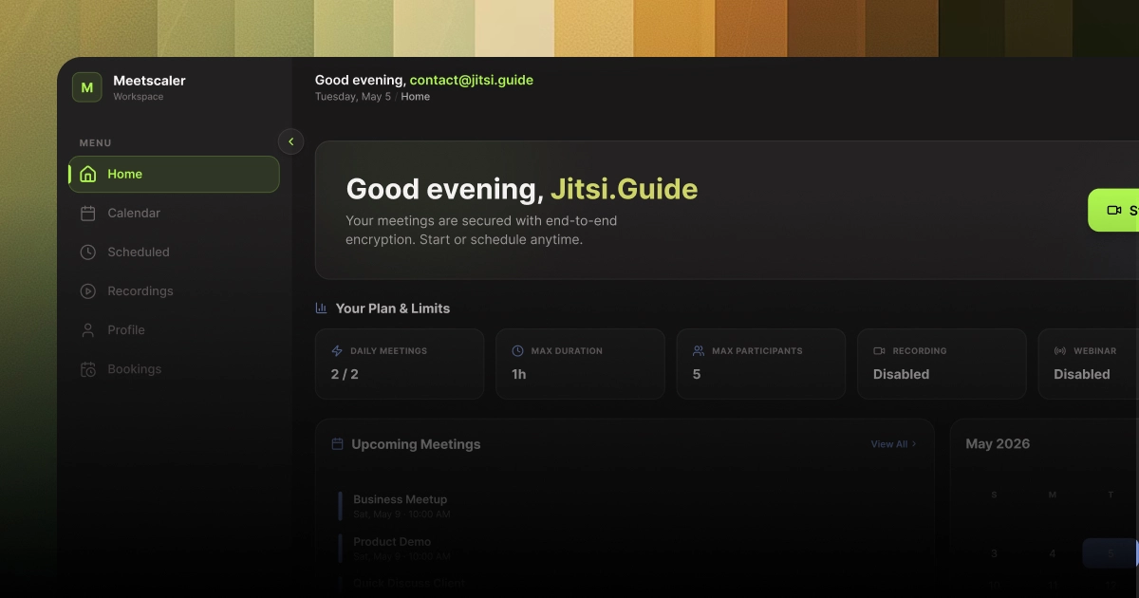The image size is (1139, 598).
Task: Click the Webinar Disabled value
Action: pos(1082,374)
